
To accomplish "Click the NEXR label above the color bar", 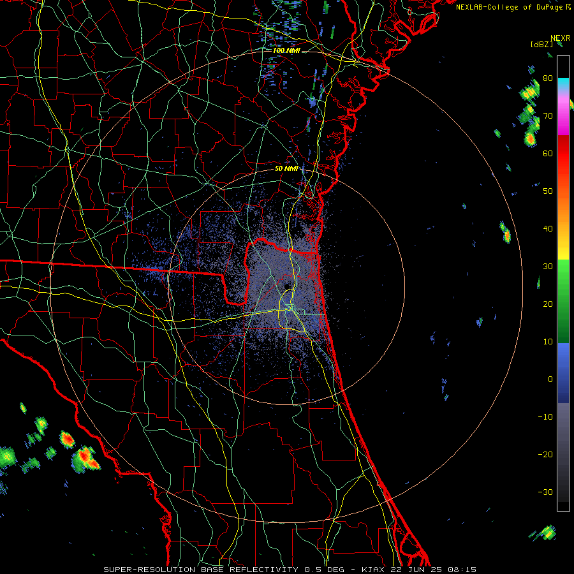I will coord(560,38).
